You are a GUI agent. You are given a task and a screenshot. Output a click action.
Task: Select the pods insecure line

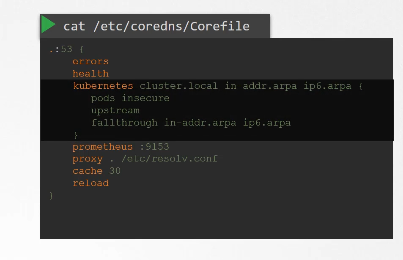(x=130, y=99)
